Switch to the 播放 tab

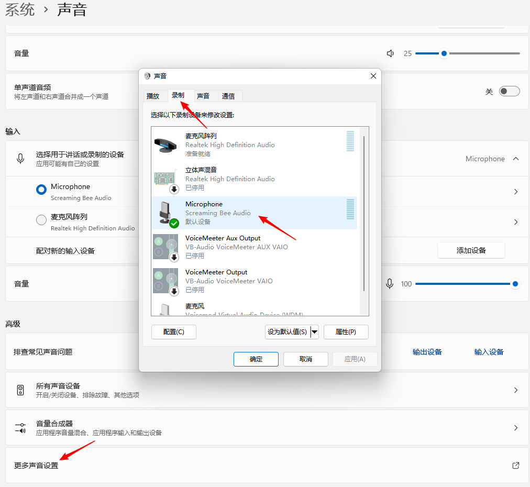pos(153,96)
